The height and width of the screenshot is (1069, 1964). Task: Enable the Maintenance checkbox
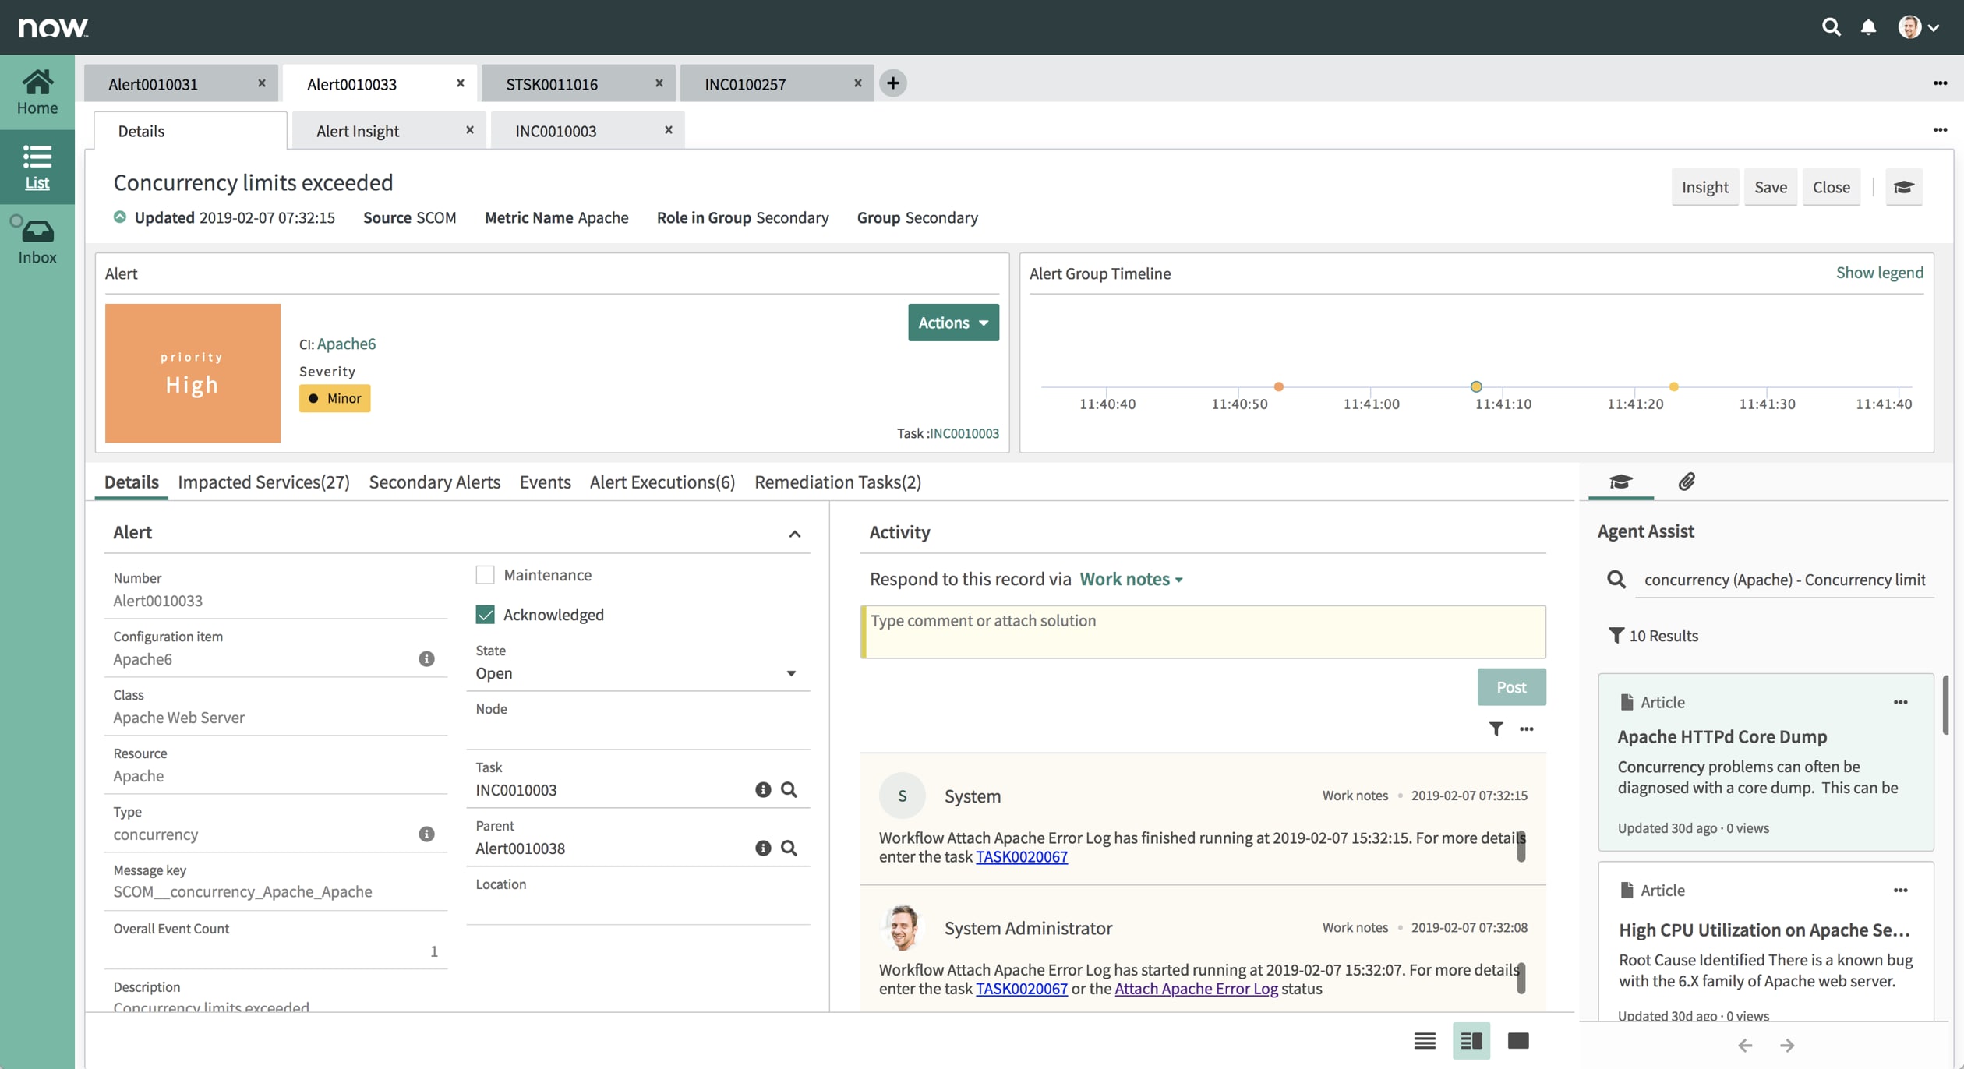[x=485, y=575]
